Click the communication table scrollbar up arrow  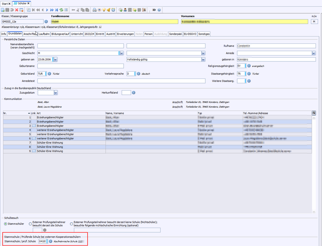[x=314, y=118]
